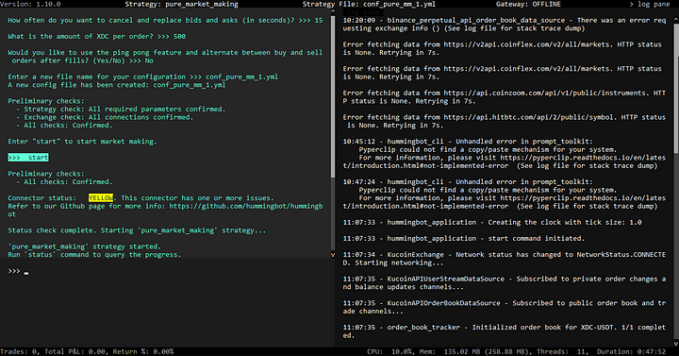Click 'Enter "start" to start market making' line
The image size is (679, 356).
point(82,142)
